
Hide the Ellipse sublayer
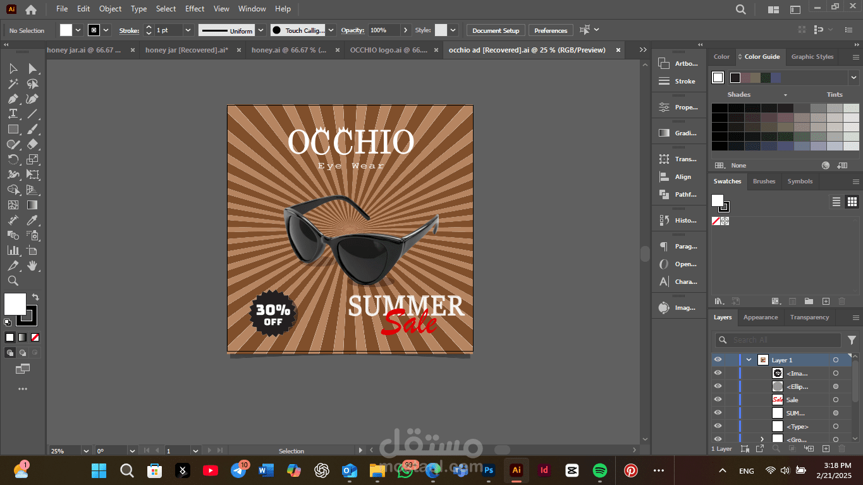(718, 386)
